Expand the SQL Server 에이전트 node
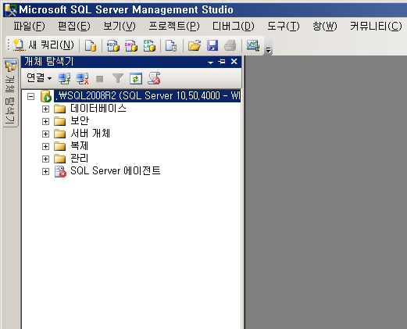The width and height of the screenshot is (407, 329). [x=45, y=171]
